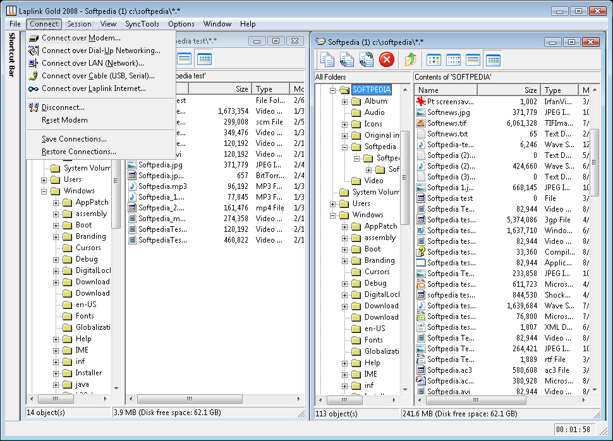Select Connect over LAN (Network)

[x=93, y=63]
